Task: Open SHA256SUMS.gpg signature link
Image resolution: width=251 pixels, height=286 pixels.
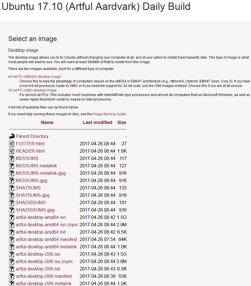Action: [x=35, y=210]
